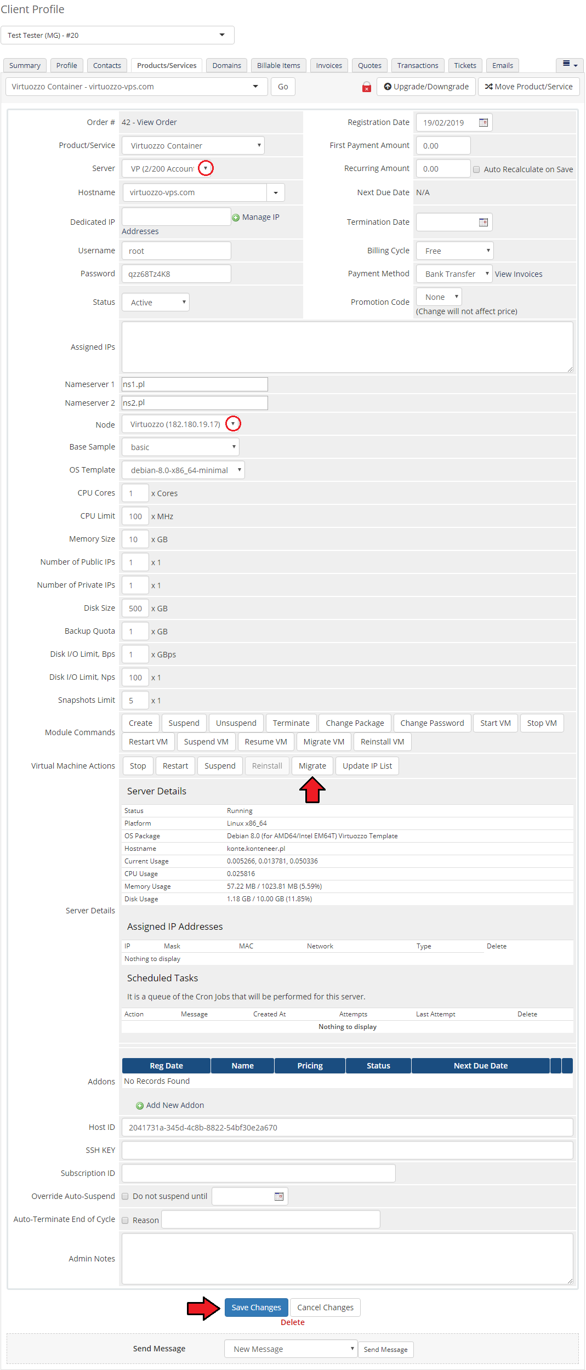
Task: Click Stop VM button
Action: pos(542,723)
